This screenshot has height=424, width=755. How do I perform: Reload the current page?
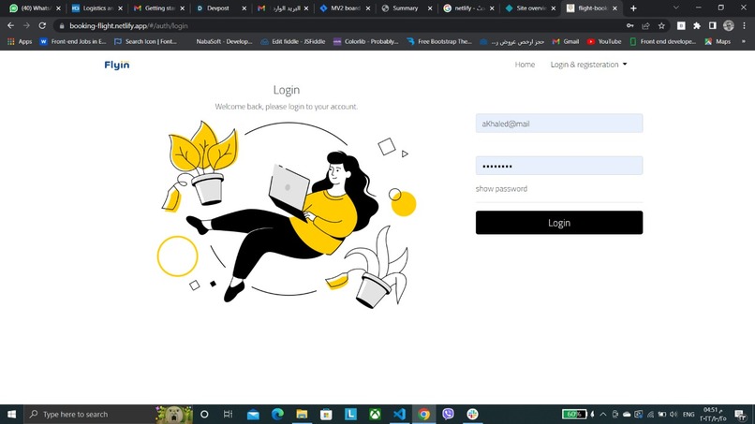tap(42, 25)
